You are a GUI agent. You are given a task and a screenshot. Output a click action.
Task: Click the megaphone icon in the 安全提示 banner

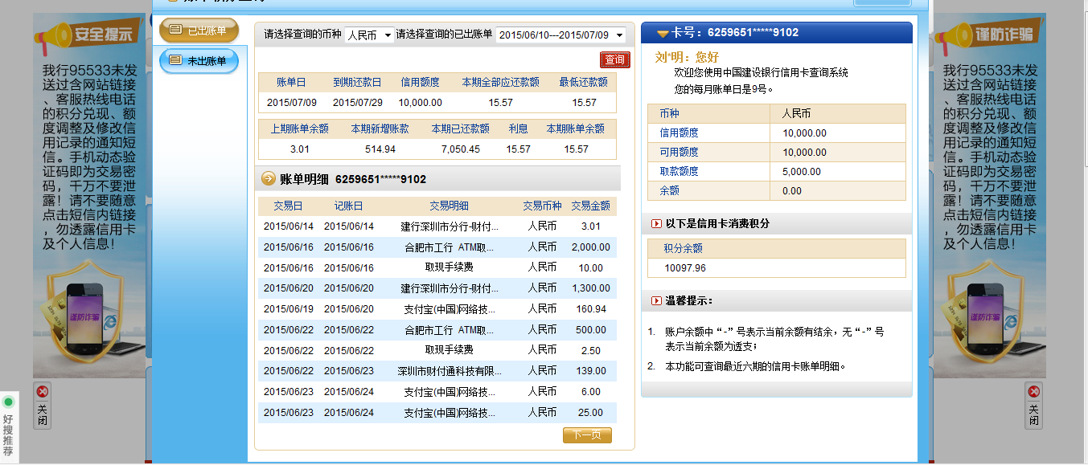pos(55,35)
